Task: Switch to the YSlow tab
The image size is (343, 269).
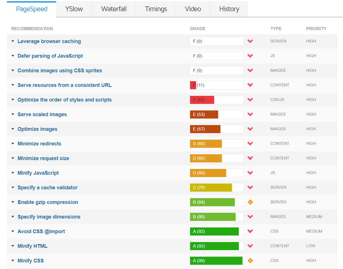Action: point(74,9)
